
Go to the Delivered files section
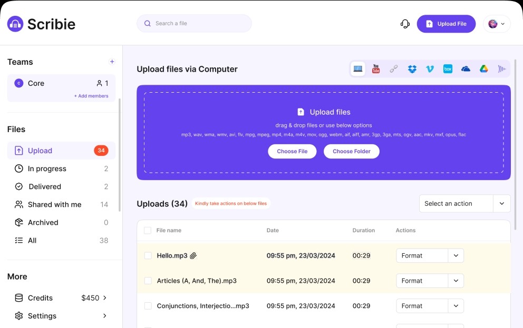(x=44, y=186)
